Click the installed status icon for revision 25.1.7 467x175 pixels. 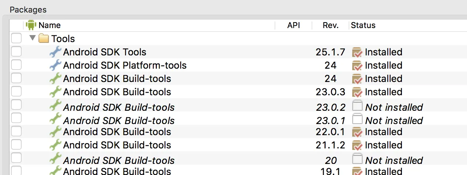[x=357, y=52]
